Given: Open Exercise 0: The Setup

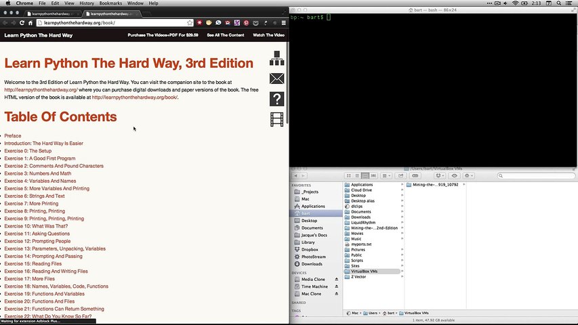Looking at the screenshot, I should coord(28,151).
